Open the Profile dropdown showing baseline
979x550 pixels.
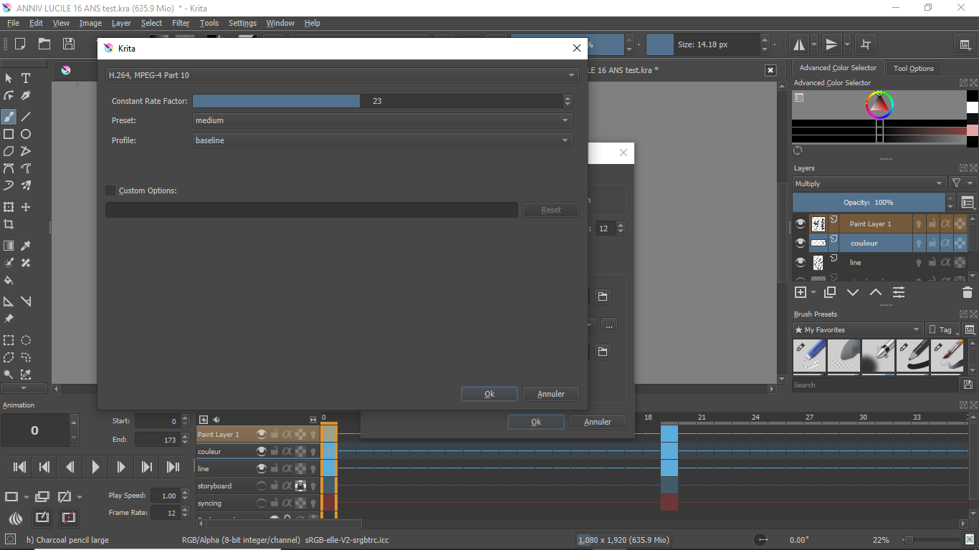click(383, 140)
